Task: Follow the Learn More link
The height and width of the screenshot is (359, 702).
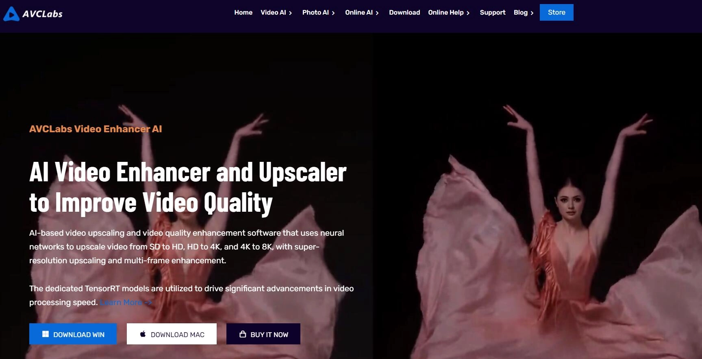Action: pos(126,303)
